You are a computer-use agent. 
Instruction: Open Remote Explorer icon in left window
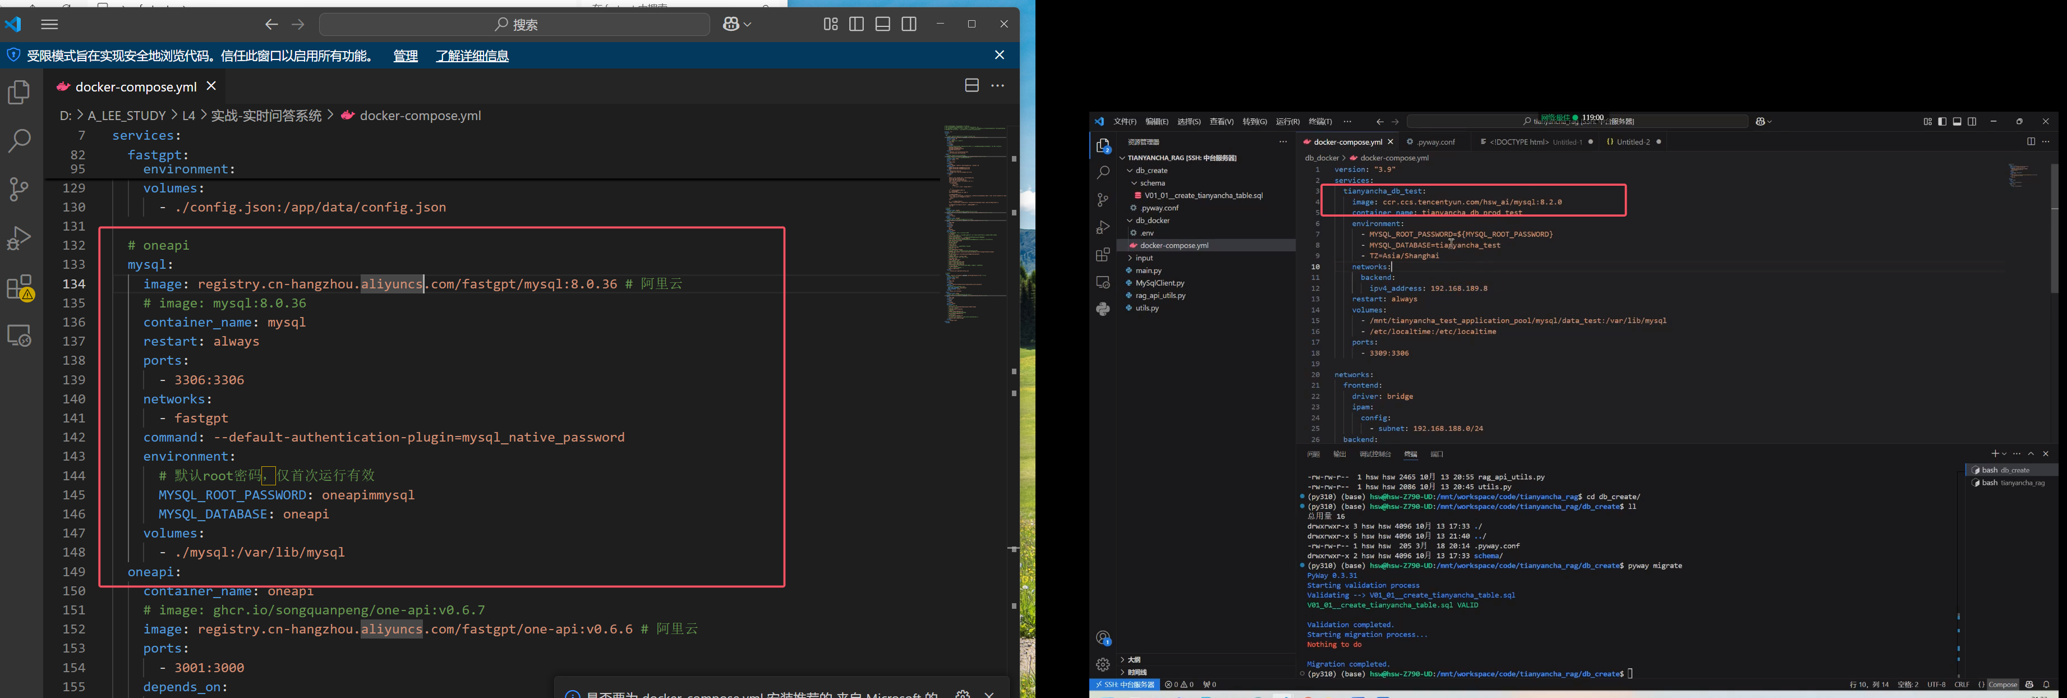point(19,336)
